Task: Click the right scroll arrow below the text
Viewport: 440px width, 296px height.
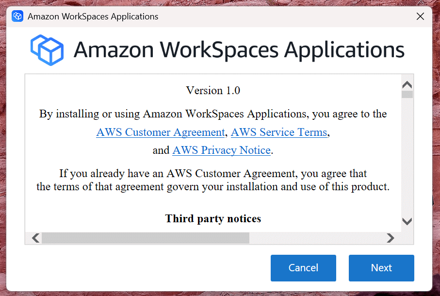Action: tap(391, 238)
